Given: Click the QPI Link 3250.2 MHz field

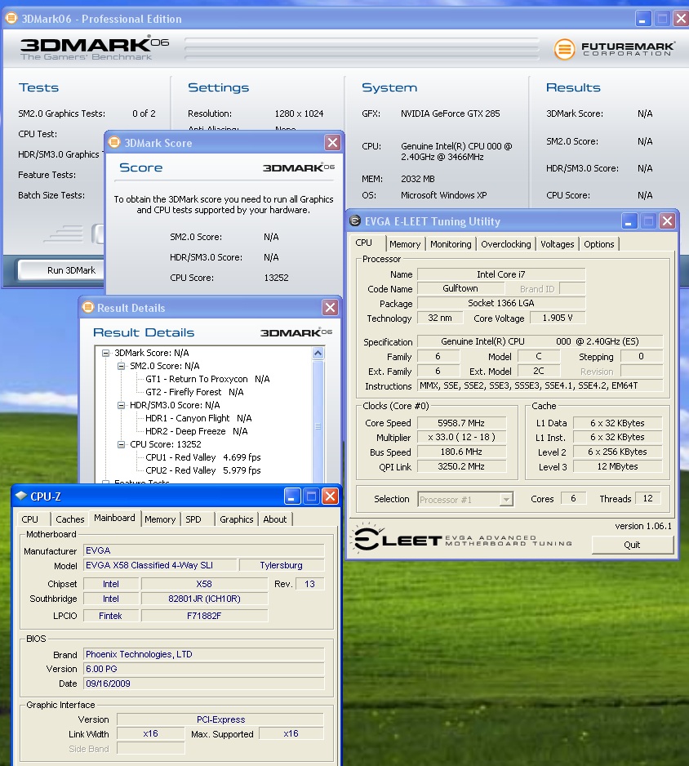Looking at the screenshot, I should [x=461, y=466].
